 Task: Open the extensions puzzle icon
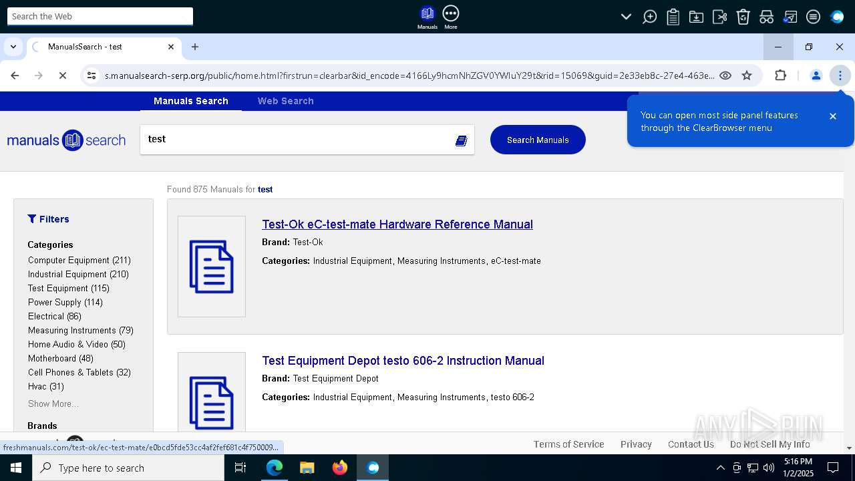(780, 75)
